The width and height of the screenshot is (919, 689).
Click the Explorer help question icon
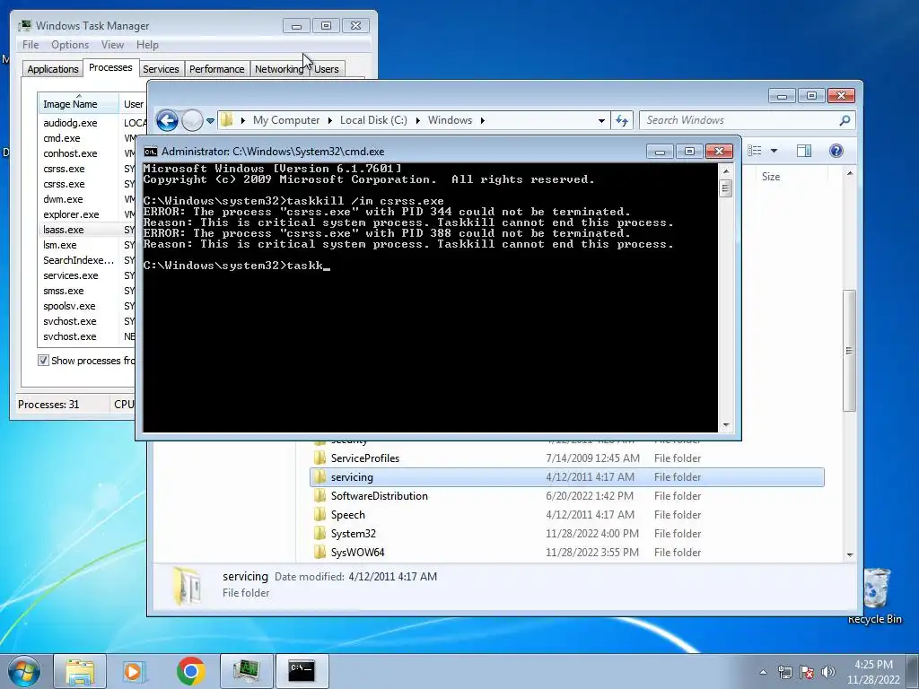point(836,151)
